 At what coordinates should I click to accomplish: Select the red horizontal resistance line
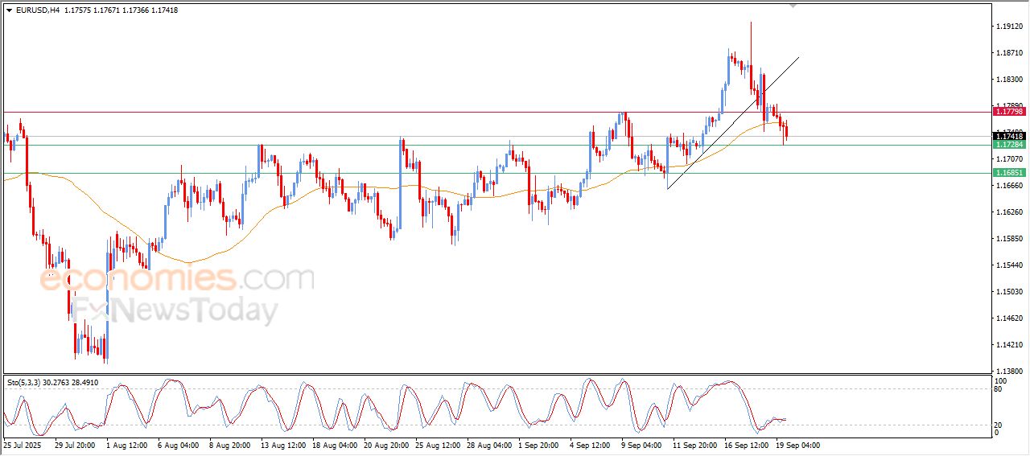[x=496, y=112]
